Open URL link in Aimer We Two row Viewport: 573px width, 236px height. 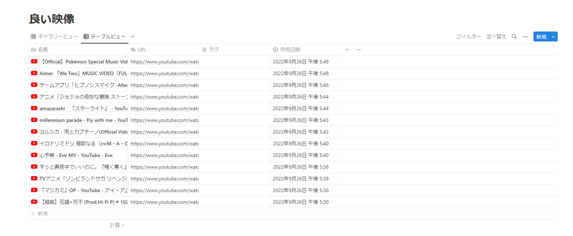click(x=164, y=73)
